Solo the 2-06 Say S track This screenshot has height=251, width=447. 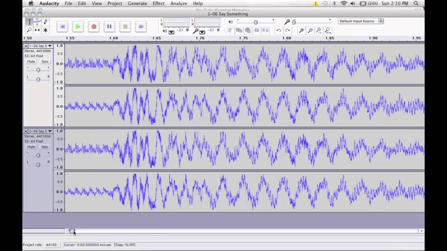45,147
